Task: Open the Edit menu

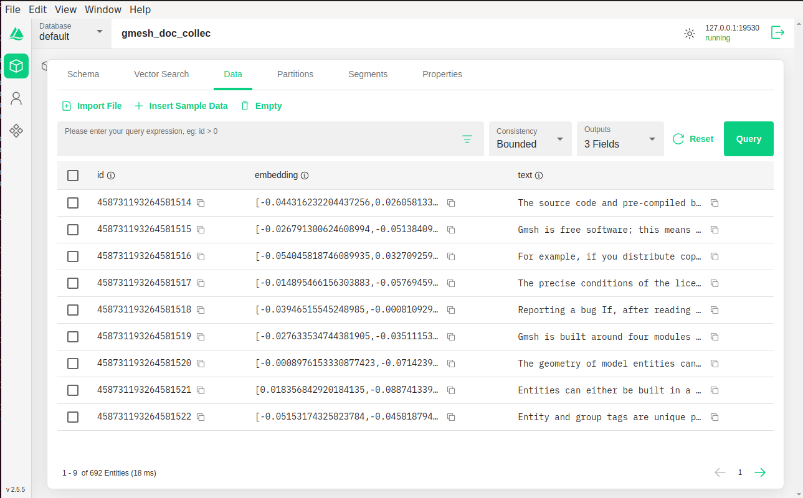Action: [37, 9]
